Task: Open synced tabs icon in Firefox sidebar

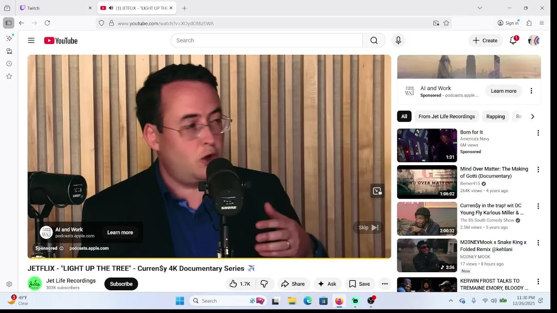Action: tap(9, 51)
